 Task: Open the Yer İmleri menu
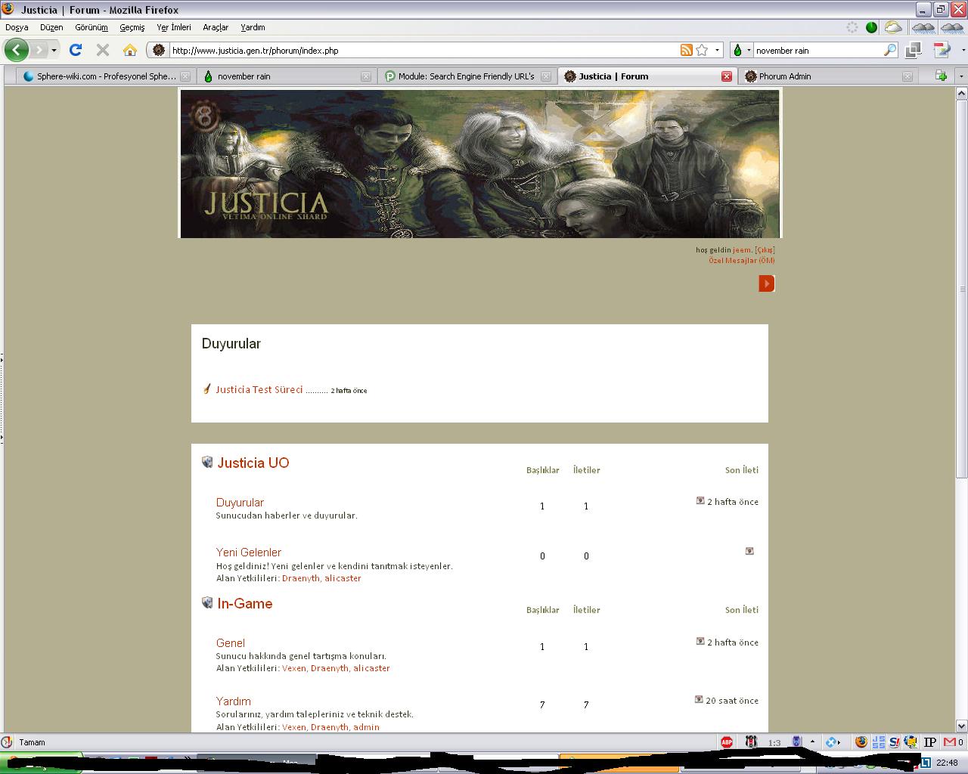pyautogui.click(x=174, y=27)
